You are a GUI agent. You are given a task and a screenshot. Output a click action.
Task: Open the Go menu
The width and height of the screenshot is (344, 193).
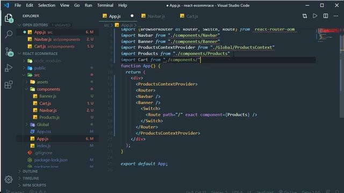77,5
